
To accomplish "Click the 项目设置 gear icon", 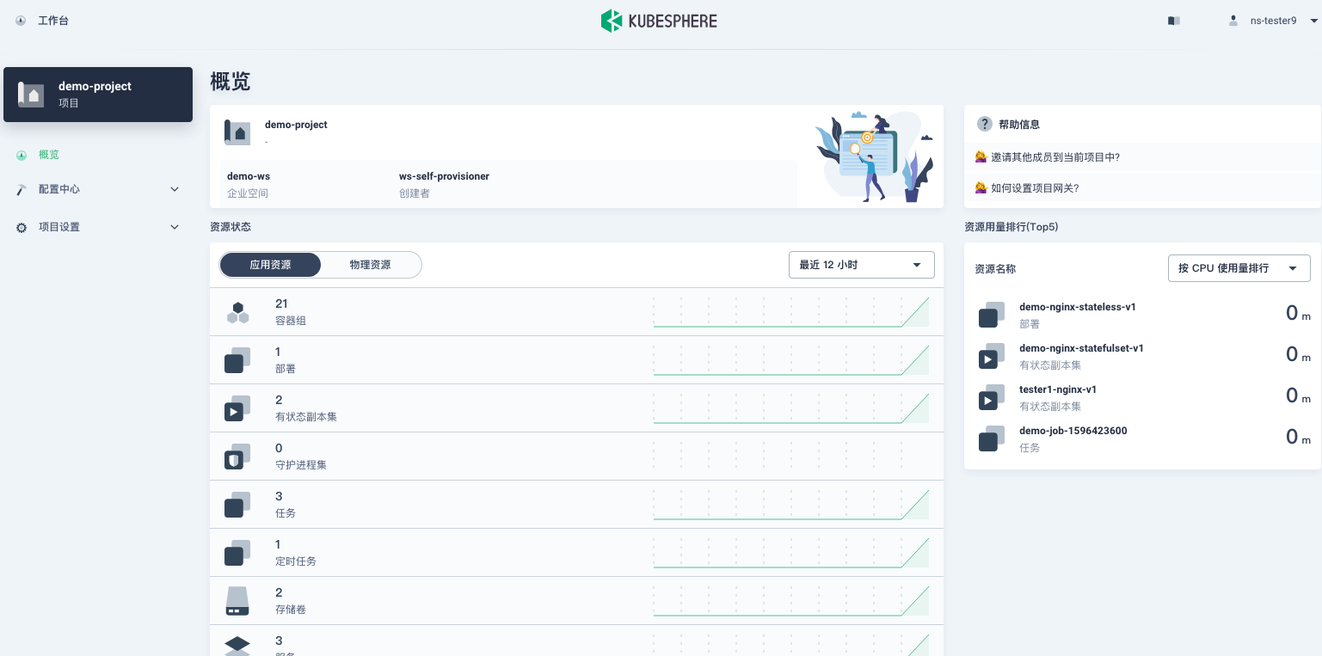I will tap(22, 227).
